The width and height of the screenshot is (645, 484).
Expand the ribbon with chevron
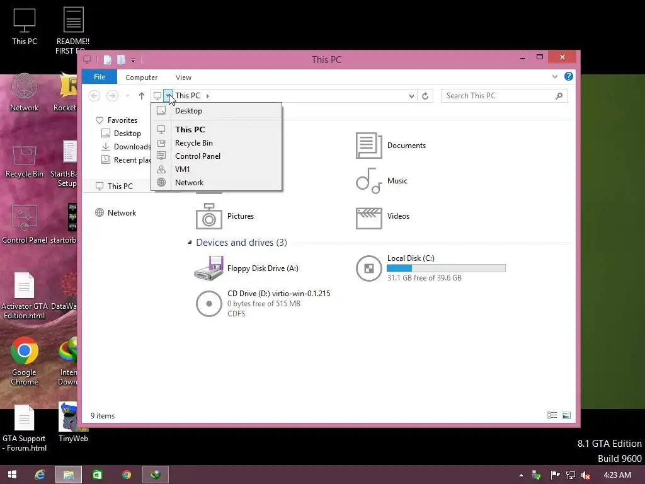(x=554, y=76)
